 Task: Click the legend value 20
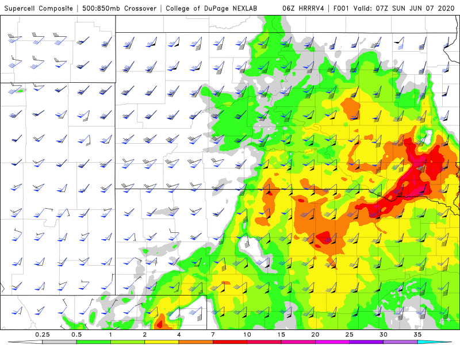tap(315, 335)
